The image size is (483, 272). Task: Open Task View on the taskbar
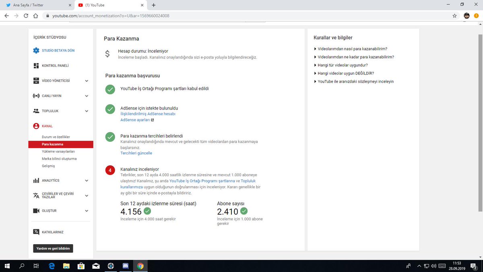pyautogui.click(x=37, y=266)
